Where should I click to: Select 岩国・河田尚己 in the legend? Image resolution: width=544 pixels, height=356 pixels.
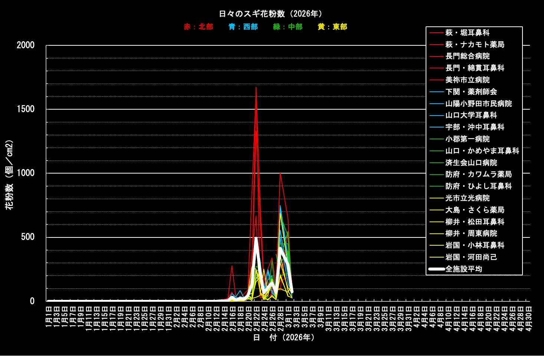click(x=471, y=257)
